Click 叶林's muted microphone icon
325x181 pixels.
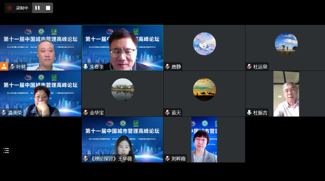pos(12,67)
